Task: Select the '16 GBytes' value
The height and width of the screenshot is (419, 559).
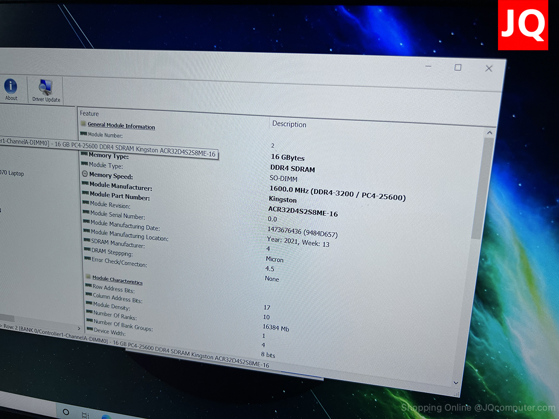Action: pyautogui.click(x=287, y=157)
